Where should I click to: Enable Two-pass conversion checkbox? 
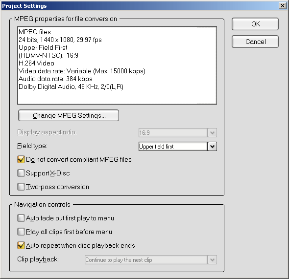[x=21, y=187]
